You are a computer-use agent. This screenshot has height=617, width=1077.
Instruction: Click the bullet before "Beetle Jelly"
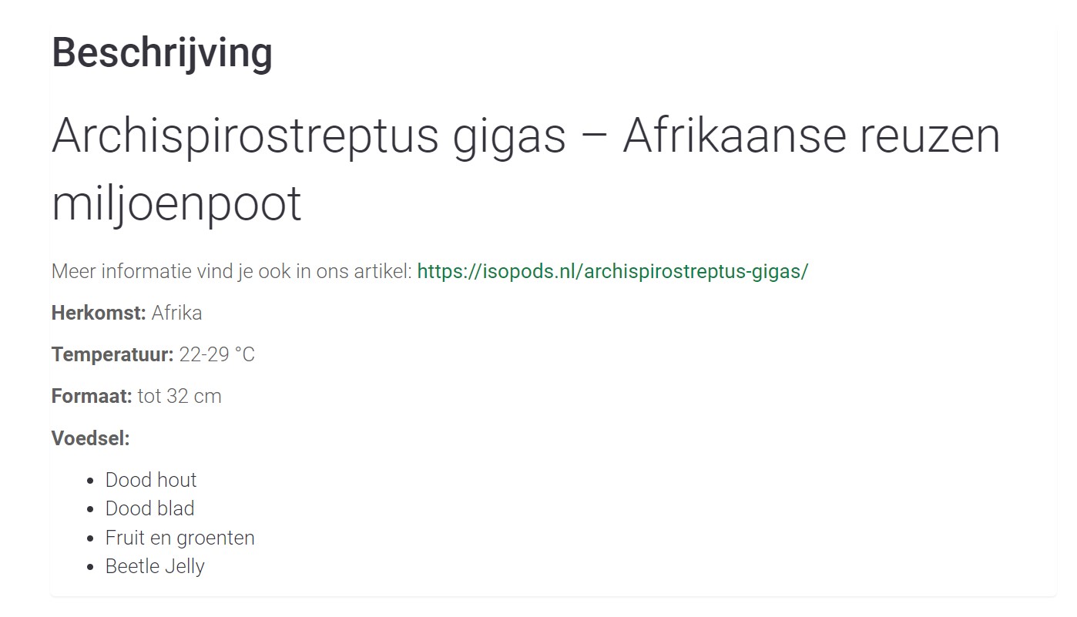pos(90,567)
